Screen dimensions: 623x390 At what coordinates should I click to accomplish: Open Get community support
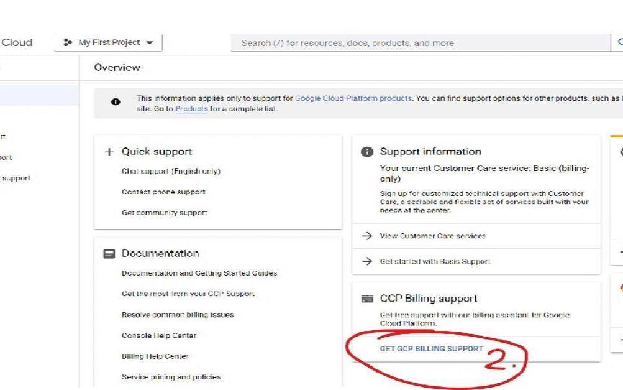(165, 213)
